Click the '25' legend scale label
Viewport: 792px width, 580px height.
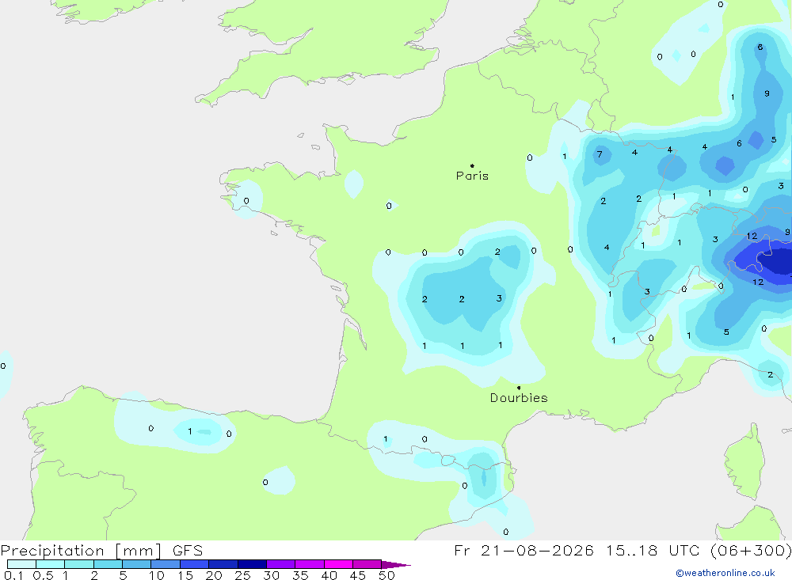click(x=243, y=575)
